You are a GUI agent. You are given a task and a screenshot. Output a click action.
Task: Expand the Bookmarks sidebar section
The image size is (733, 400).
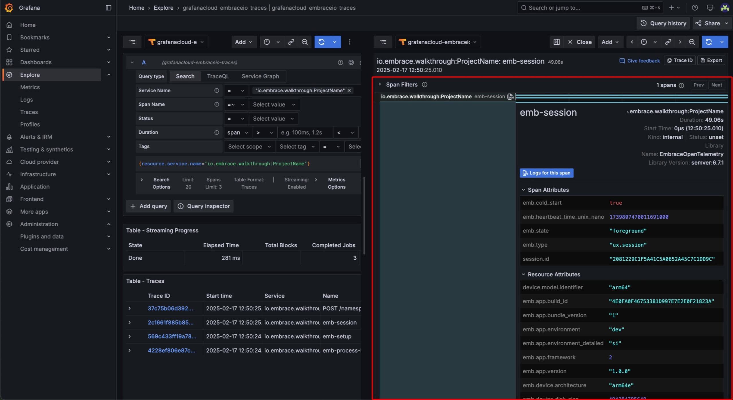109,38
